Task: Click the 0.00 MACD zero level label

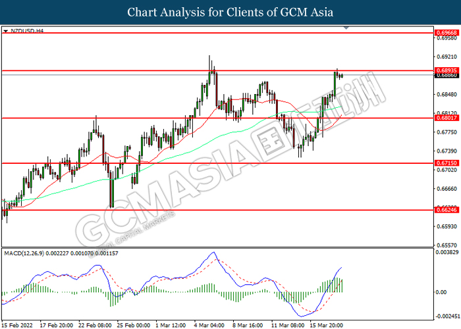Action: coord(441,291)
